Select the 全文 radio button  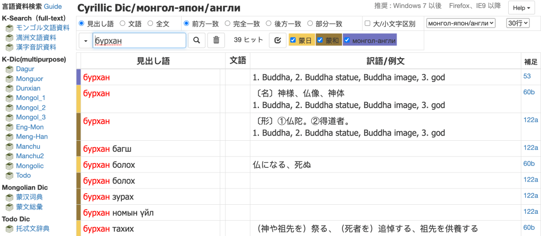coord(150,23)
